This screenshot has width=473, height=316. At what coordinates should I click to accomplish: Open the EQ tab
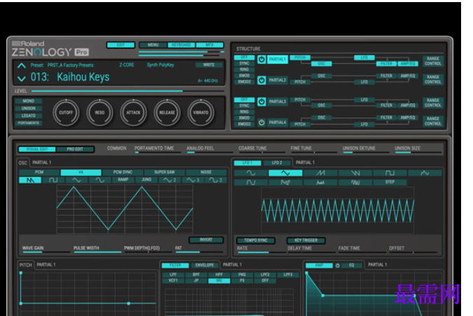[x=352, y=266]
